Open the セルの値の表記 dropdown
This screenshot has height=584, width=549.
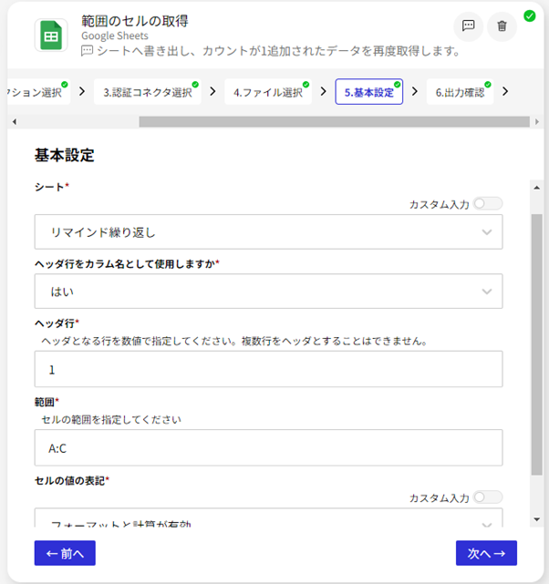pyautogui.click(x=268, y=521)
